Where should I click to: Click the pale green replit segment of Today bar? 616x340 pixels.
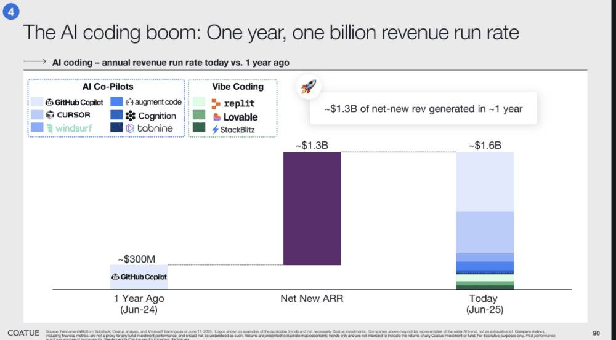click(485, 278)
